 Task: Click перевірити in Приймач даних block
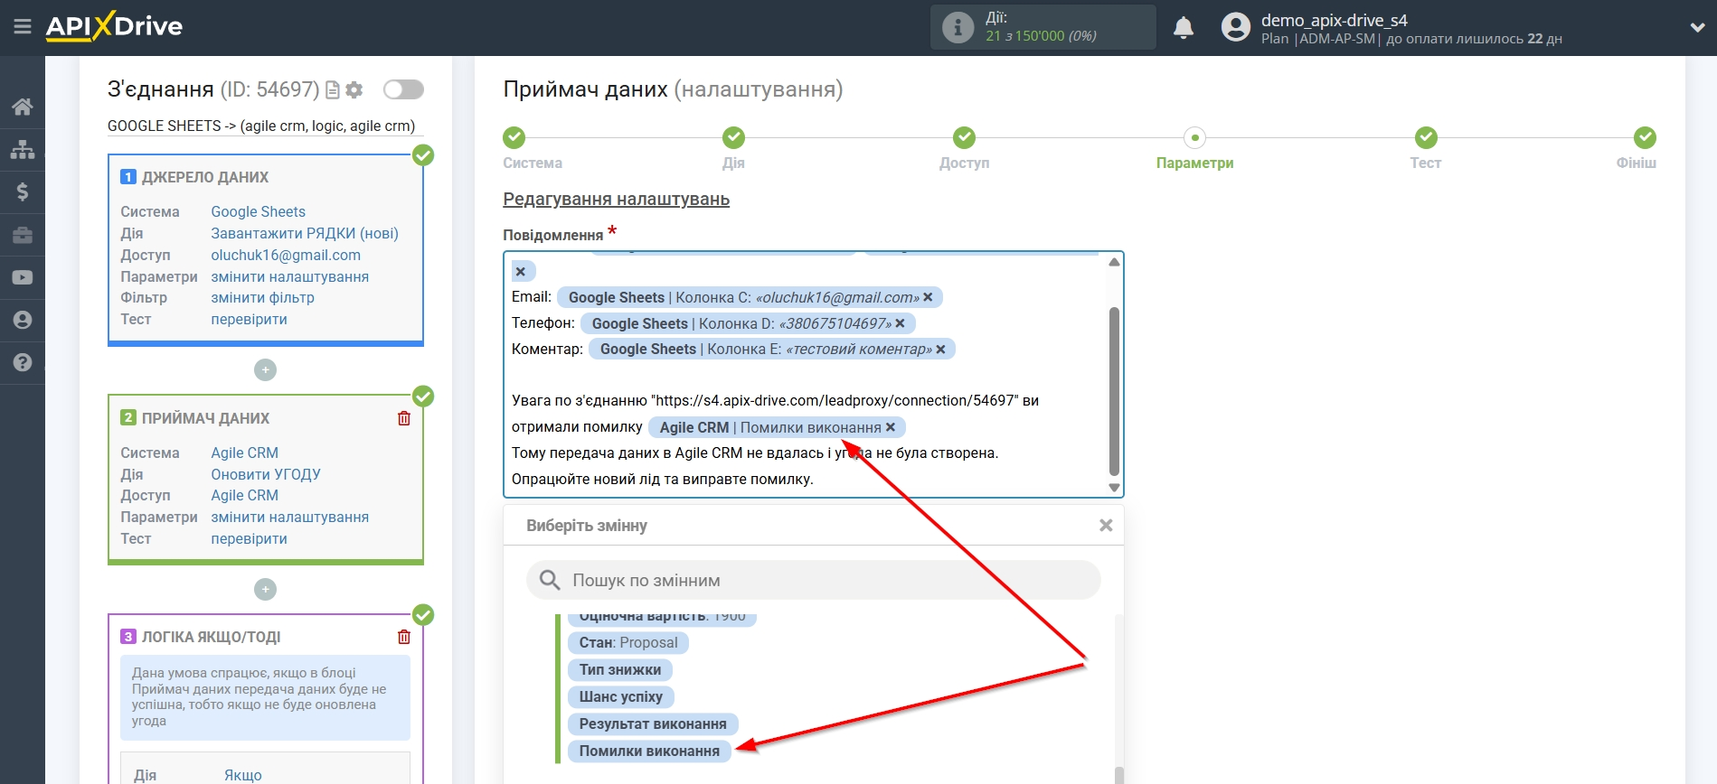tap(249, 538)
